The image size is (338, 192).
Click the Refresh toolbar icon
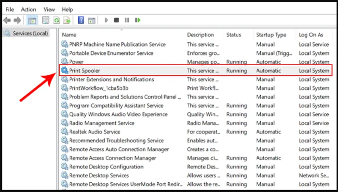57,20
